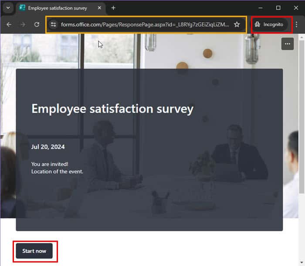Image resolution: width=305 pixels, height=266 pixels.
Task: Close the Employee satisfaction survey tab
Action: coord(99,8)
